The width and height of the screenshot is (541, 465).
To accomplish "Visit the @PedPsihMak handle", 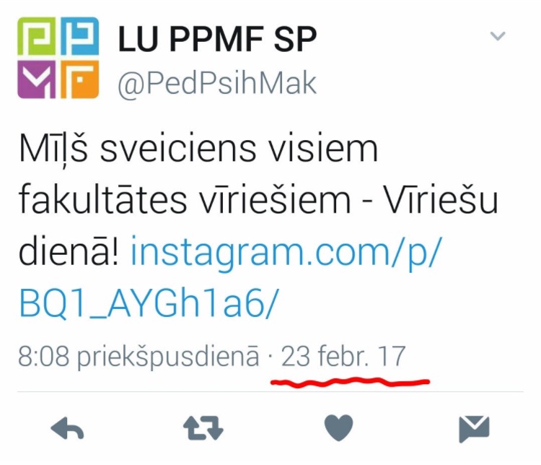I will (x=217, y=84).
